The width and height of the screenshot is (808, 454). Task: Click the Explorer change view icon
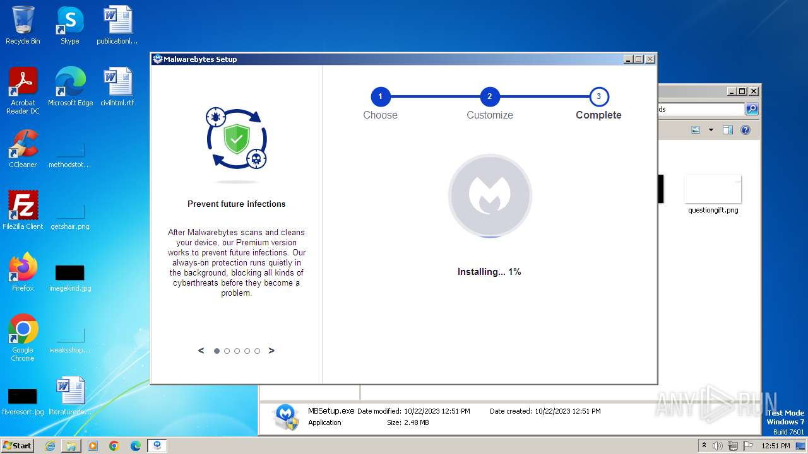coord(696,130)
